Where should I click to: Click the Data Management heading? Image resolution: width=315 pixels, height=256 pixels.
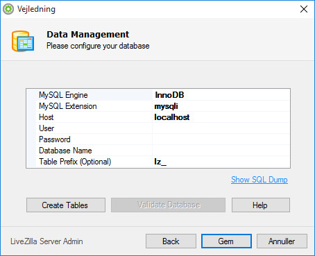point(88,35)
